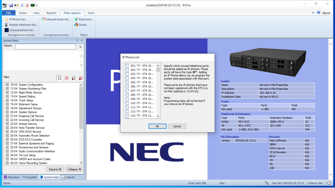
Task: Click the red upload arrow icon
Action: 27,5
